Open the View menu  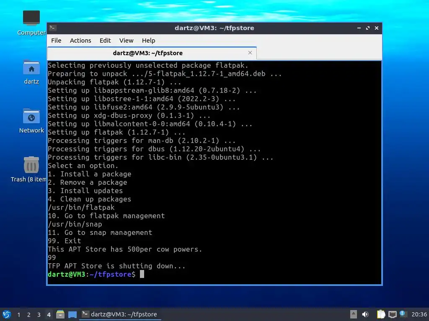[126, 41]
